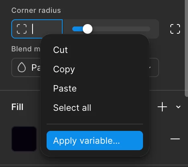This screenshot has height=167, width=188.
Task: Click the Fill section heading
Action: click(x=17, y=107)
